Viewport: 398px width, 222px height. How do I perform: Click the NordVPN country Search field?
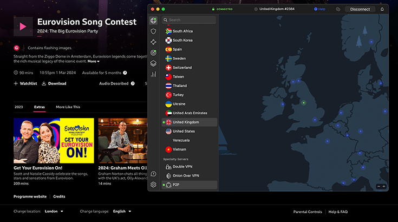pyautogui.click(x=189, y=20)
